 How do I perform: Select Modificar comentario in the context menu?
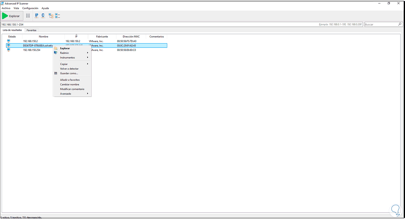point(72,89)
